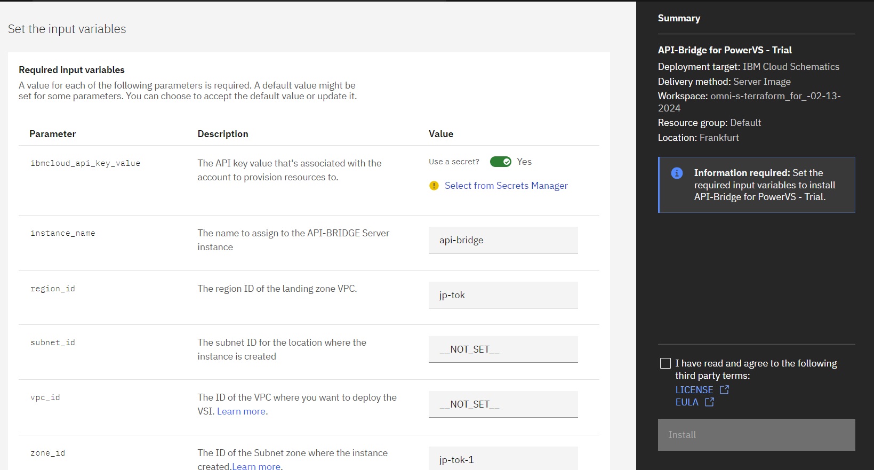Open Learn more link in zone_id description
The width and height of the screenshot is (874, 470).
[256, 466]
